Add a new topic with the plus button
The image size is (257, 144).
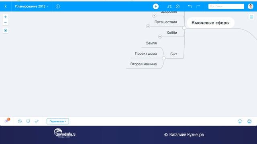tap(156, 6)
